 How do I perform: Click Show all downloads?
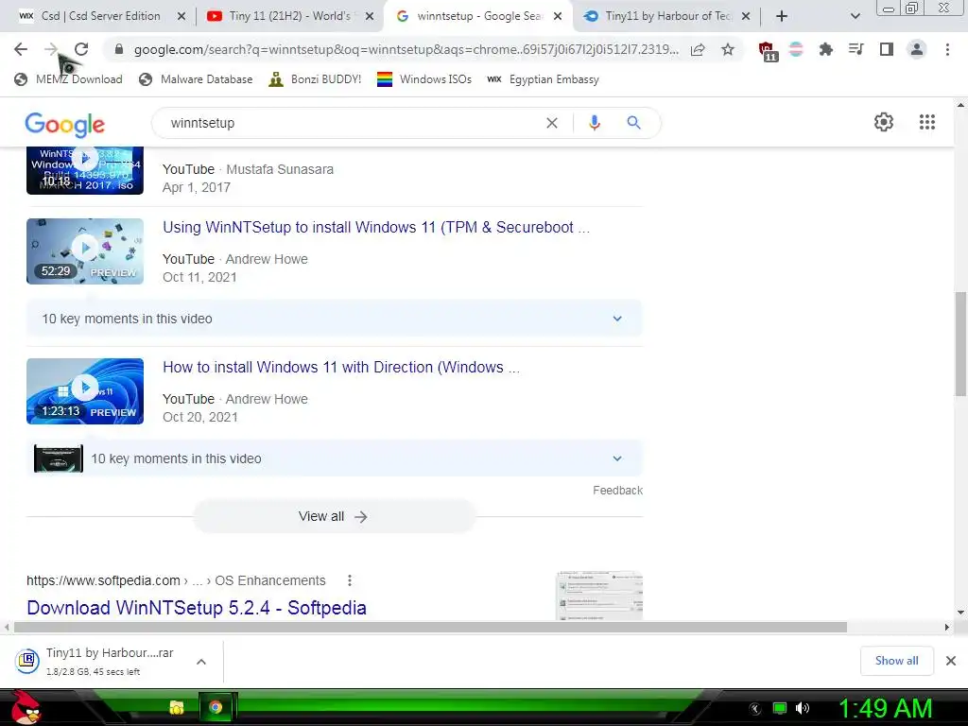point(896,661)
